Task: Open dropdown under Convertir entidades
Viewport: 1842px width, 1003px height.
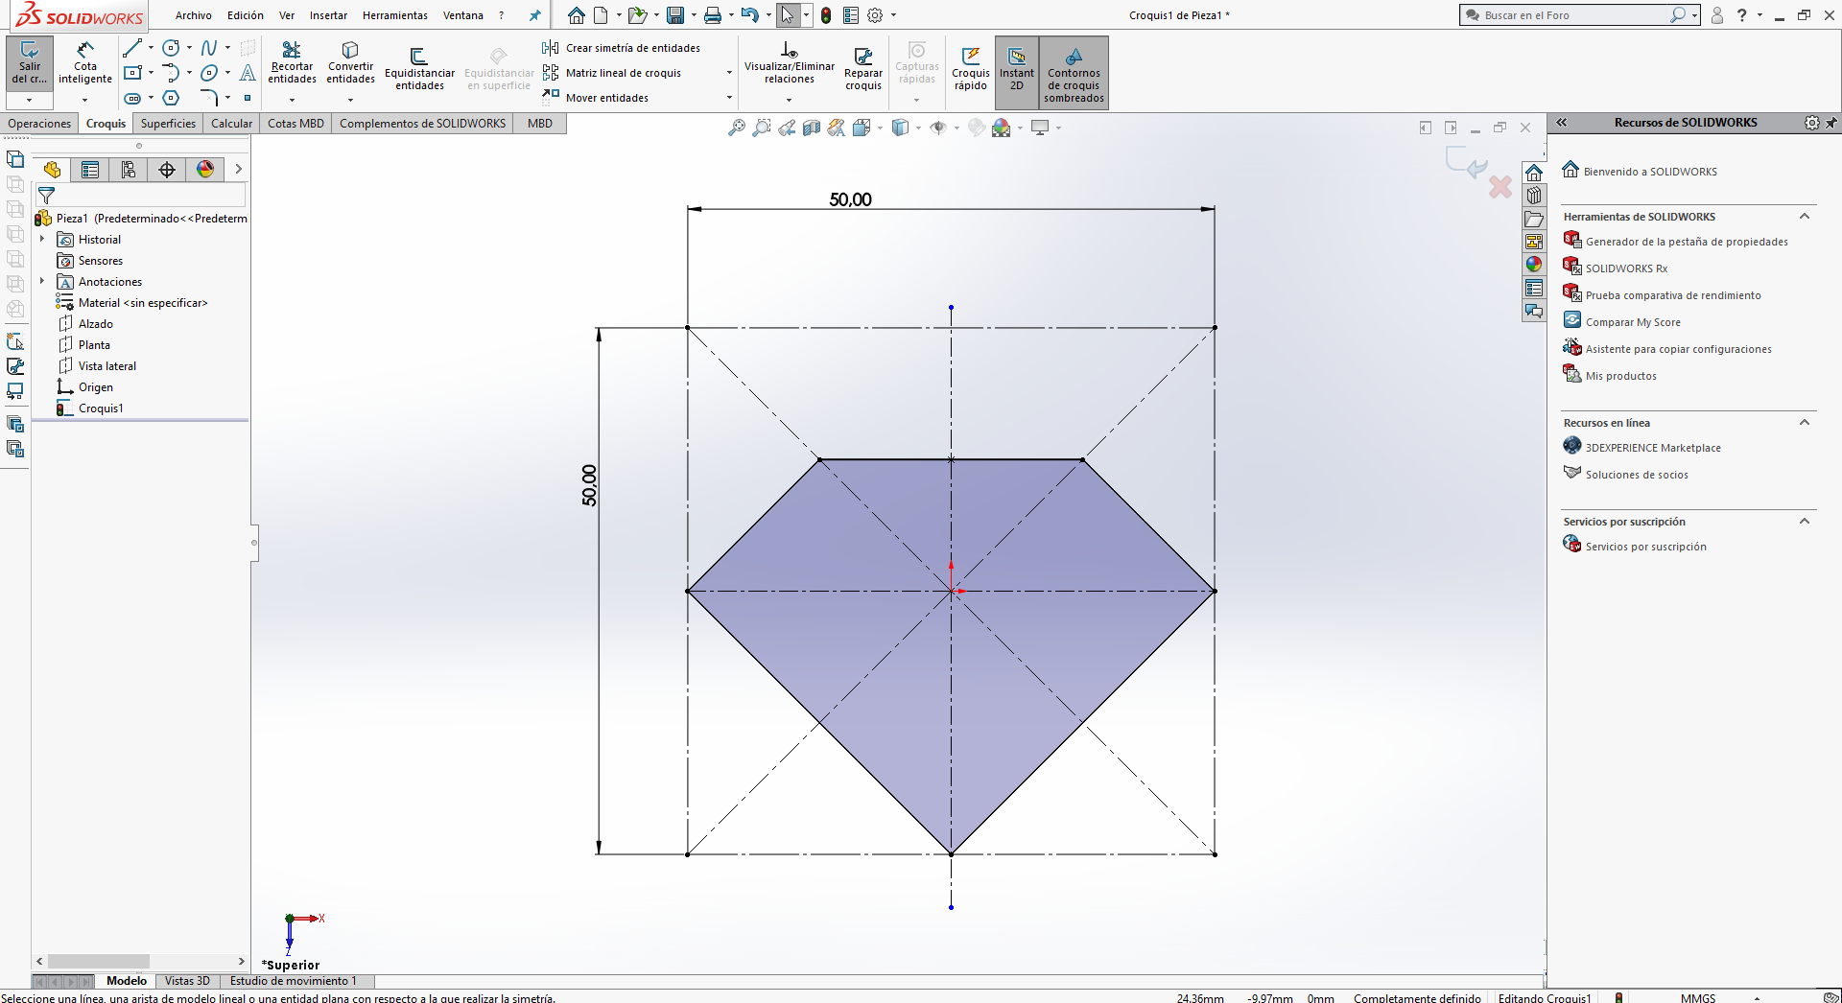Action: 350,100
